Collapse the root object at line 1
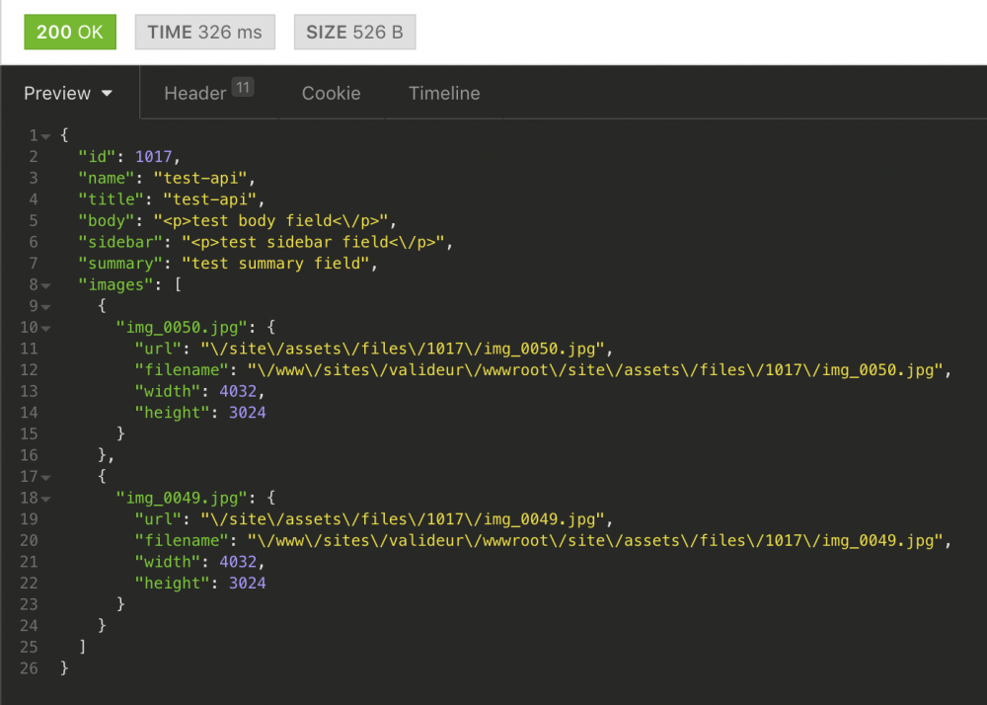Screen dimensions: 987x705 pos(45,136)
